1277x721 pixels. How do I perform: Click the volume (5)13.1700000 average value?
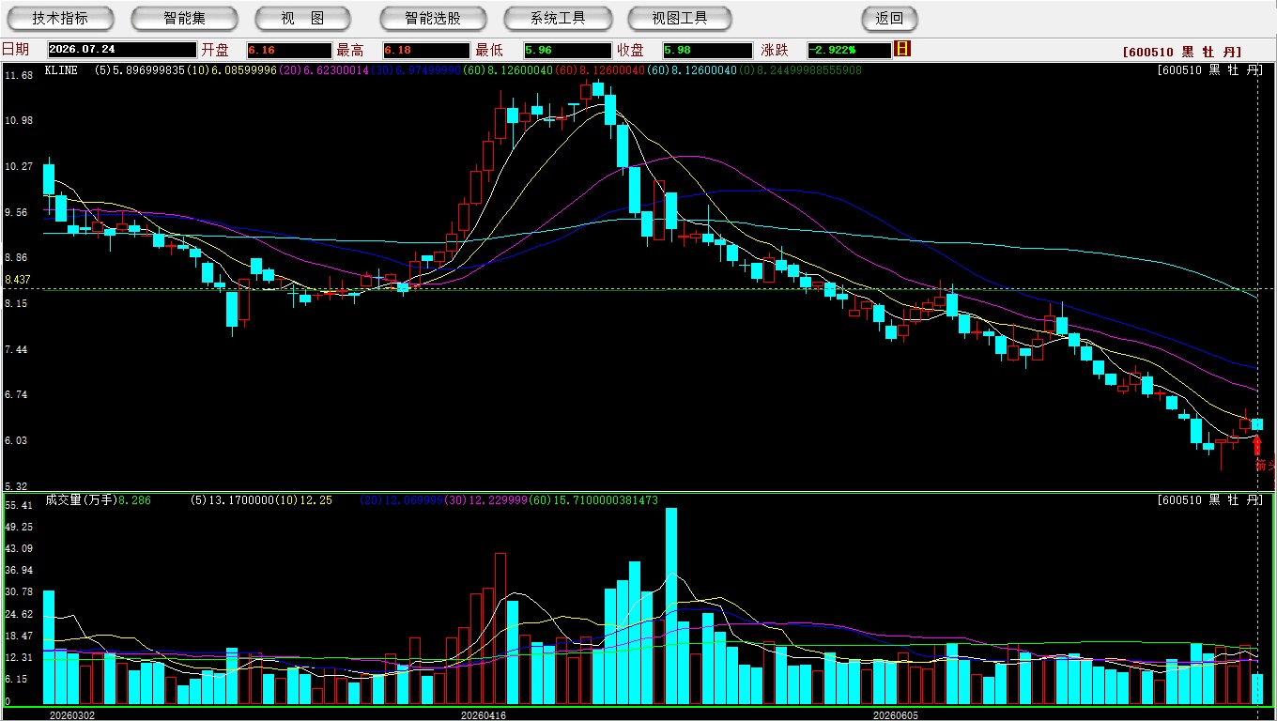click(231, 500)
